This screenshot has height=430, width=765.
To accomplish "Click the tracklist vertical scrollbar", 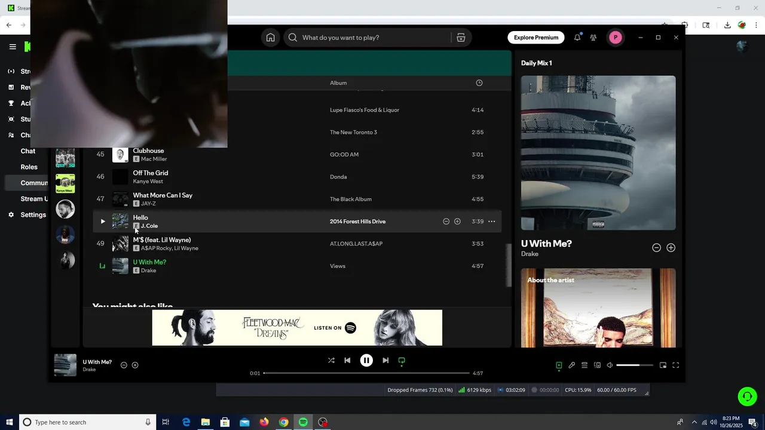I will pyautogui.click(x=509, y=266).
